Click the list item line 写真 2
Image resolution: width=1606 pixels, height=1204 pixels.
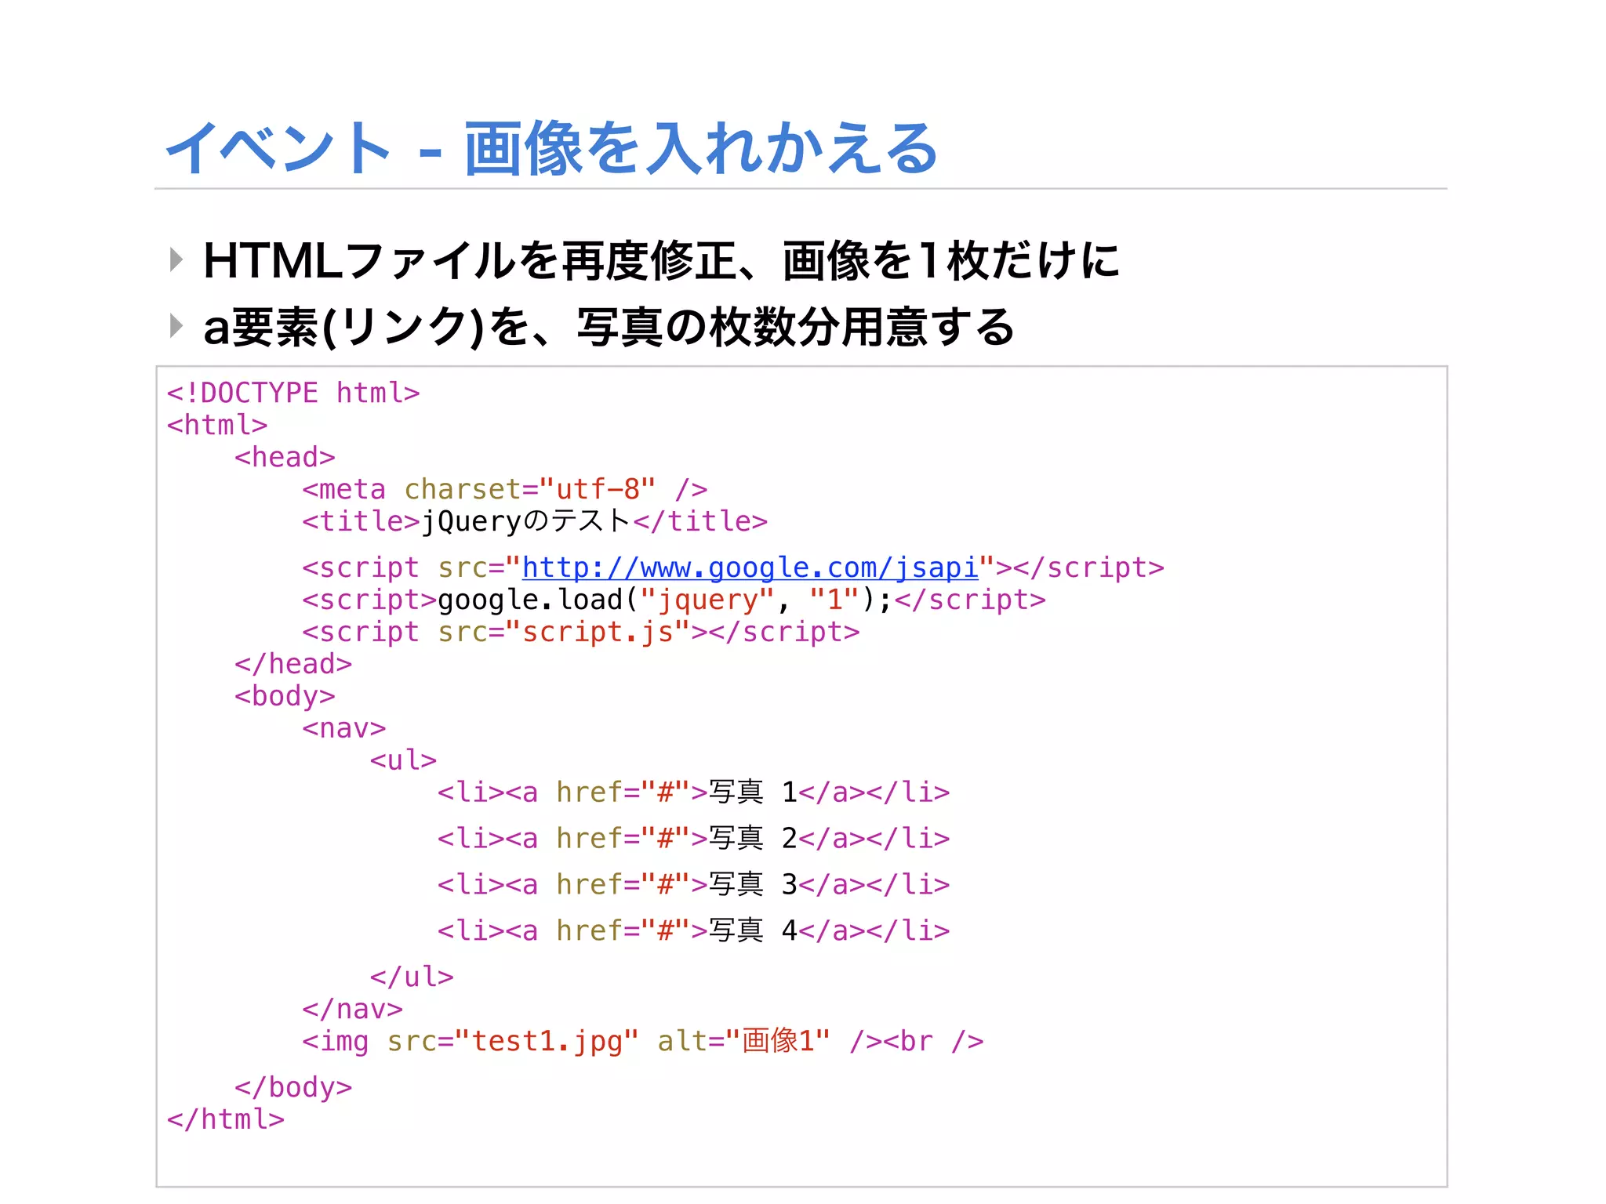(x=693, y=839)
